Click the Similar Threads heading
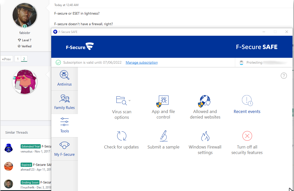This screenshot has height=191, width=294. tap(17, 132)
